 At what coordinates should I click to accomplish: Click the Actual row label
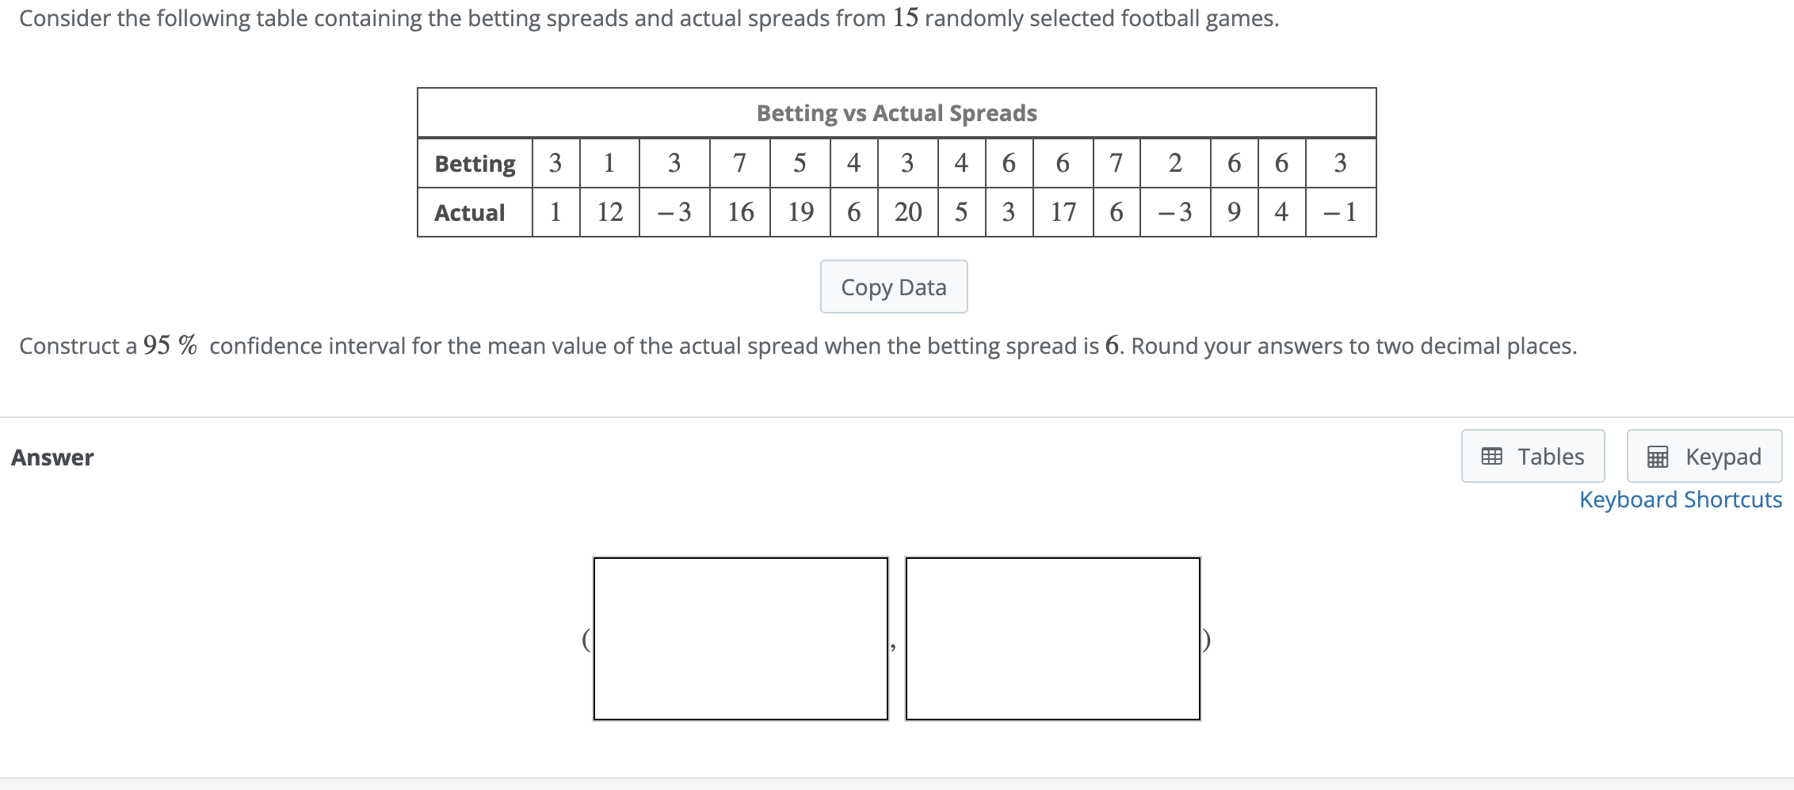click(x=471, y=211)
